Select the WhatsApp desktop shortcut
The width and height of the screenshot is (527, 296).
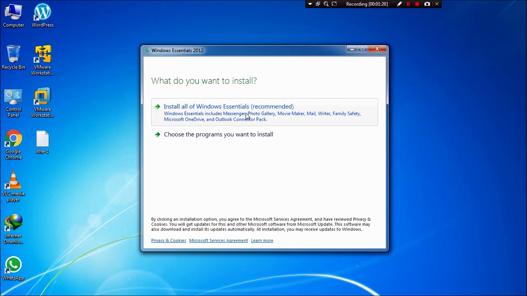[13, 265]
